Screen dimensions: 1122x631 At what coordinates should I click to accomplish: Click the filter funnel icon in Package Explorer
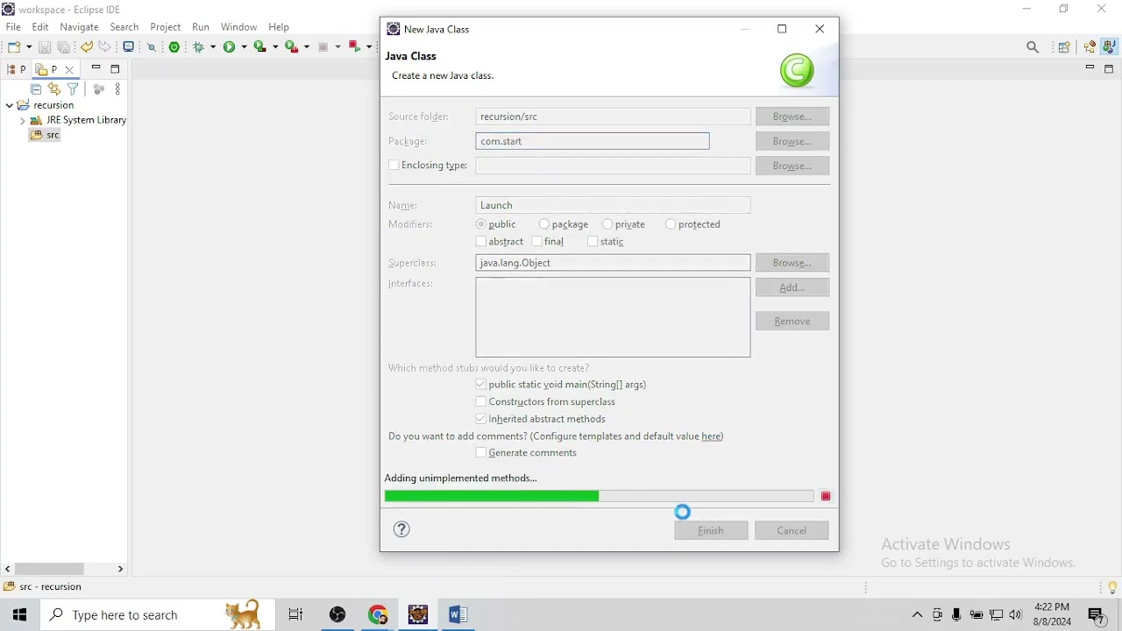(x=74, y=89)
